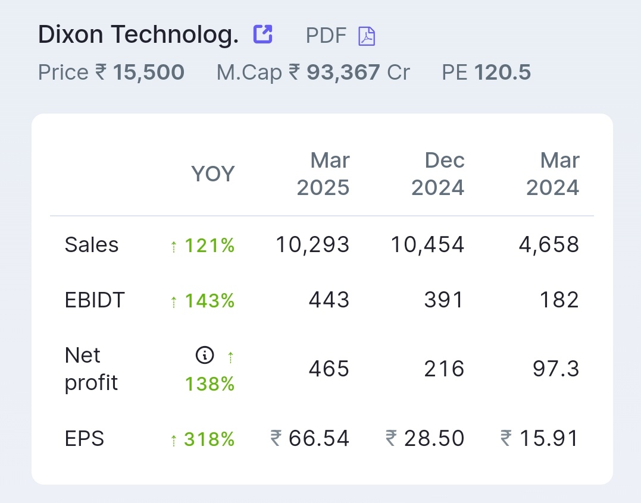Click the PDF document icon
This screenshot has height=503, width=641.
pos(367,36)
